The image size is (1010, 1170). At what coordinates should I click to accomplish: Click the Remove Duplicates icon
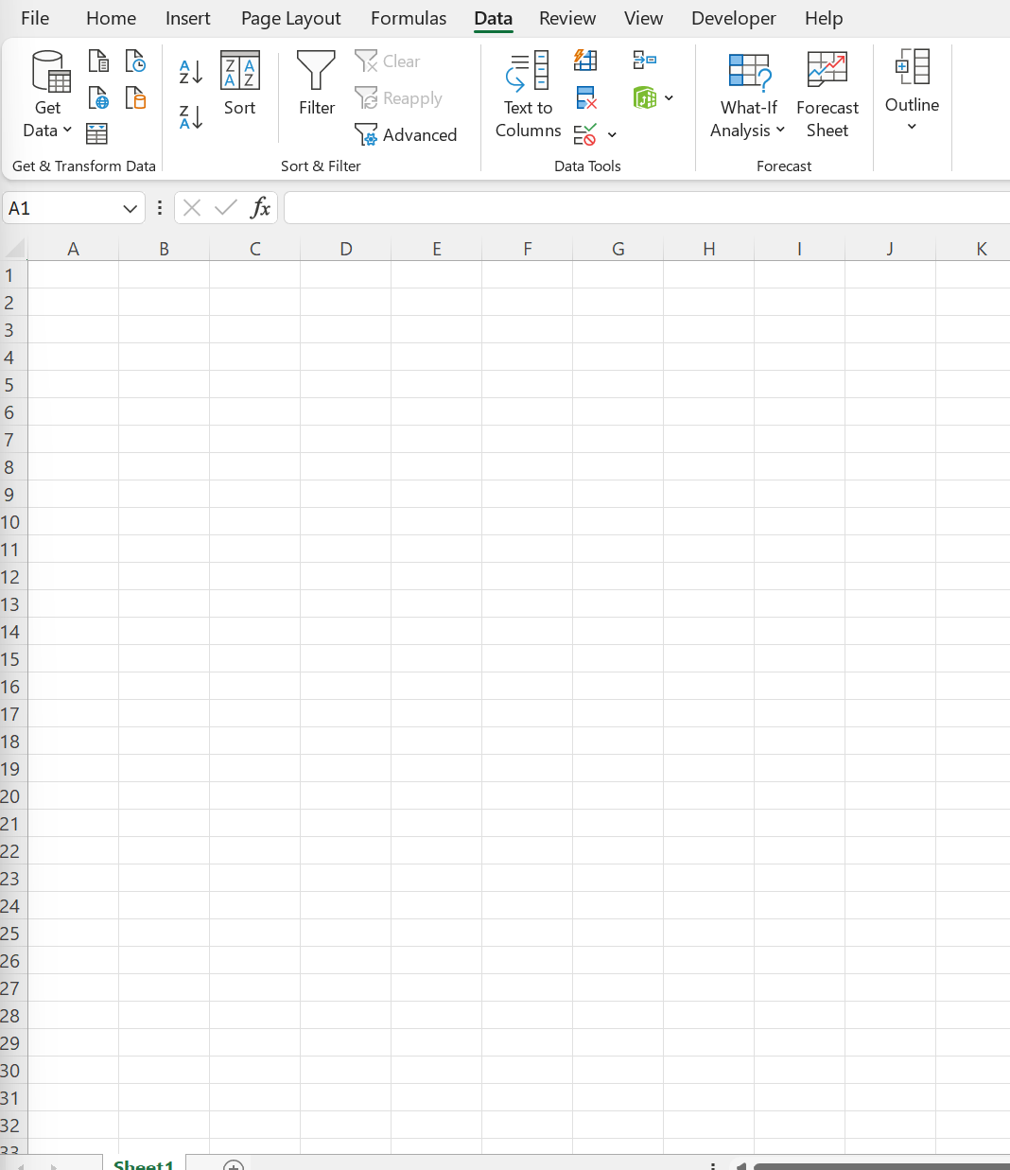click(x=585, y=97)
